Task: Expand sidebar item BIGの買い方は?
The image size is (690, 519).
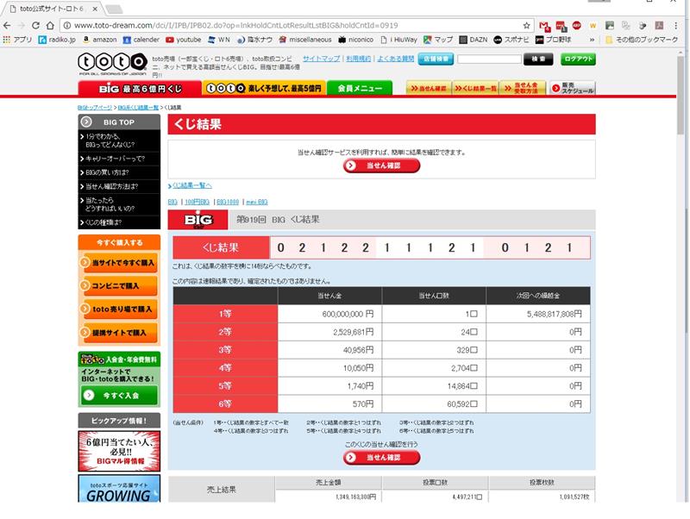Action: click(x=119, y=172)
